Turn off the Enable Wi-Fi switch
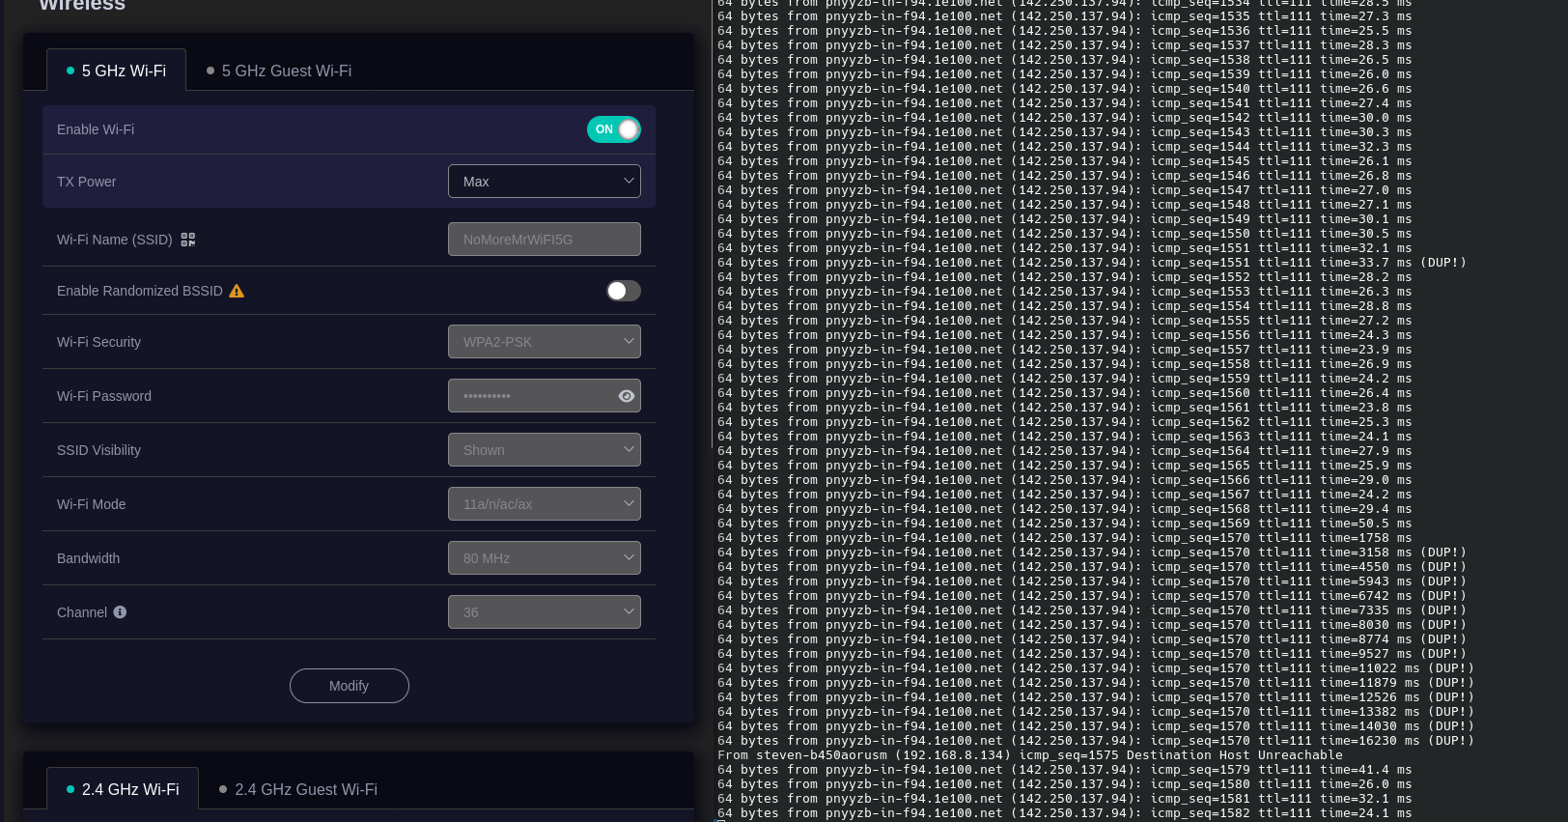The image size is (1568, 822). point(613,129)
